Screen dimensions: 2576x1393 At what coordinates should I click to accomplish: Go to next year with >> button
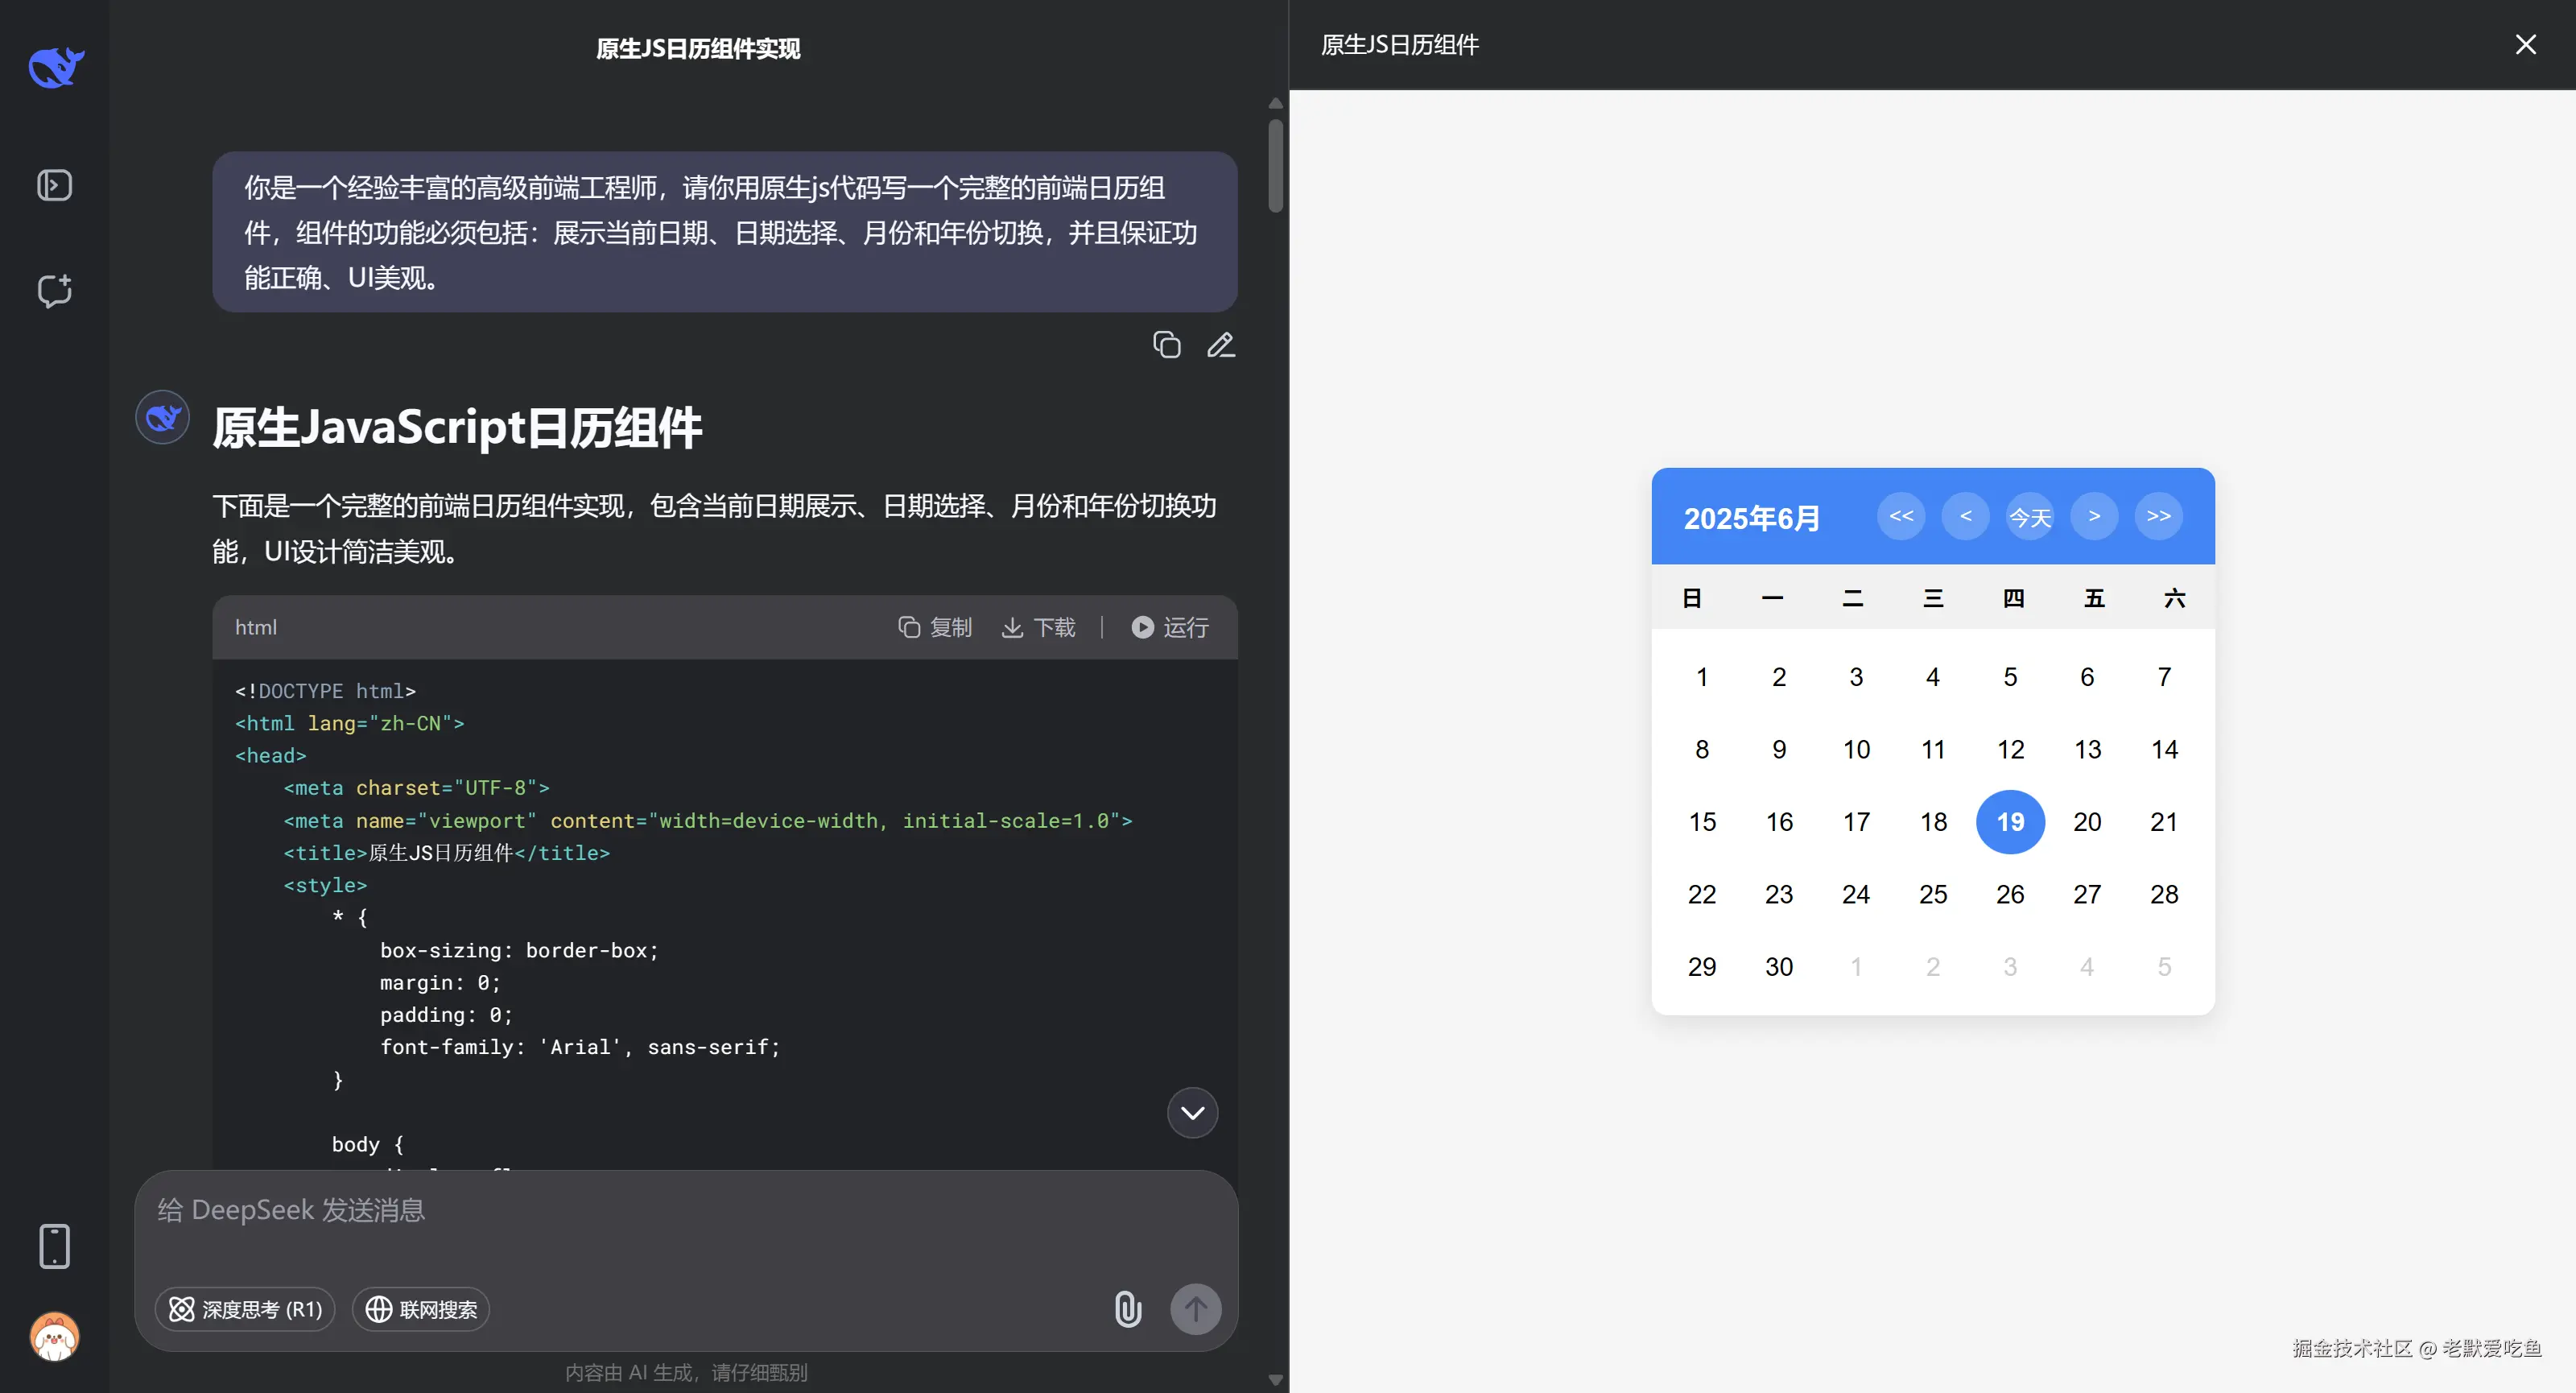point(2158,517)
